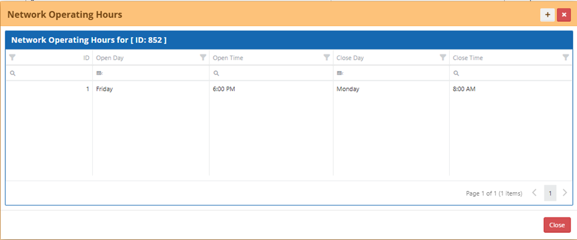This screenshot has height=240, width=577.
Task: Select the Friday row in the grid
Action: click(104, 89)
